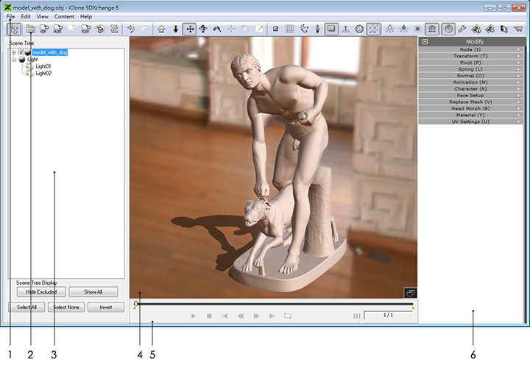Stop playback with the Stop button
The height and width of the screenshot is (371, 530).
tap(209, 316)
